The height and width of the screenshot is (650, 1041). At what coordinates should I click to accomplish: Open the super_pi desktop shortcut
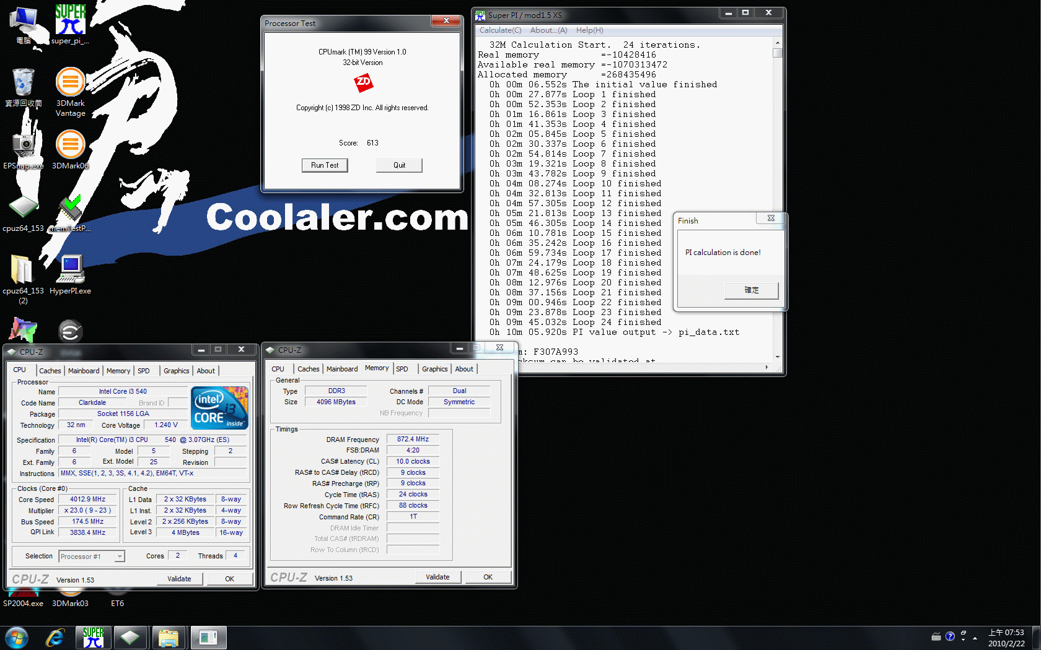(x=70, y=25)
